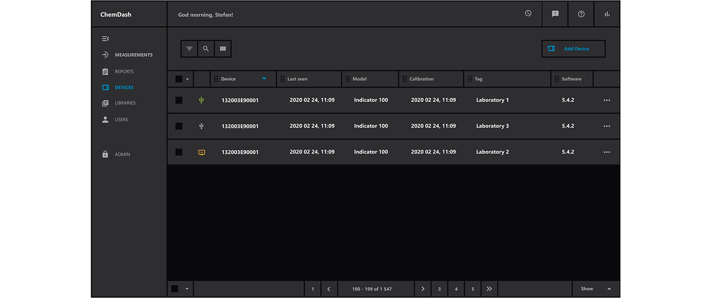Screen dimensions: 711x298
Task: Click the ChemDash logo text
Action: (x=116, y=15)
